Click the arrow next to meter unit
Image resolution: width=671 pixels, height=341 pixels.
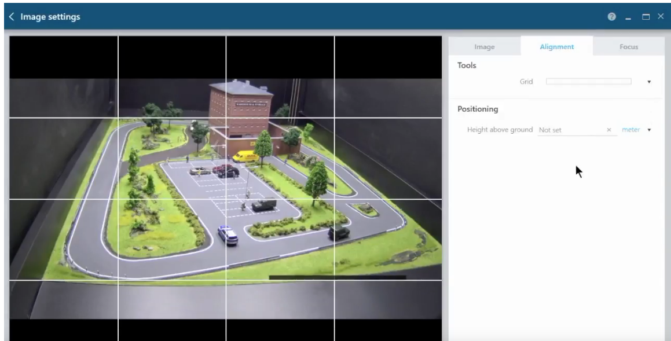pyautogui.click(x=650, y=130)
